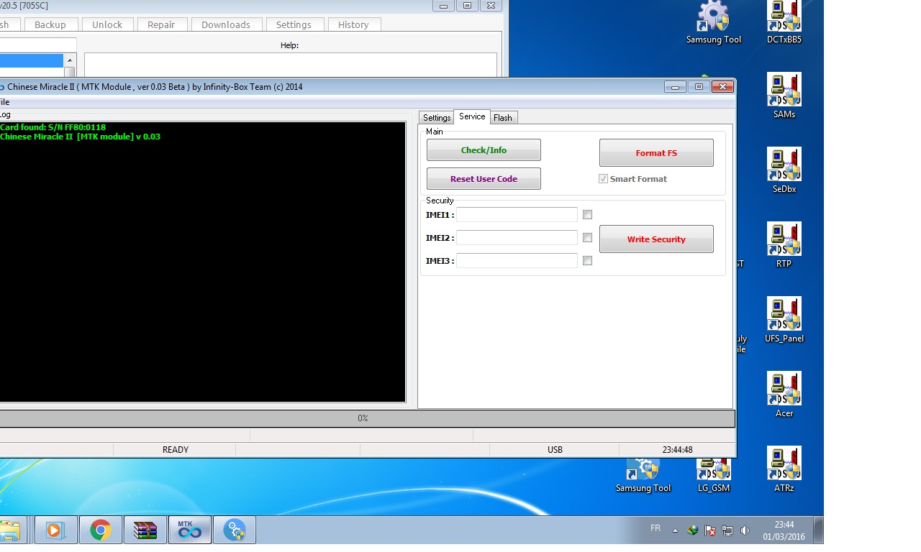Switch to the MTK infinity taskbar app
This screenshot has height=552, width=921.
pyautogui.click(x=190, y=530)
